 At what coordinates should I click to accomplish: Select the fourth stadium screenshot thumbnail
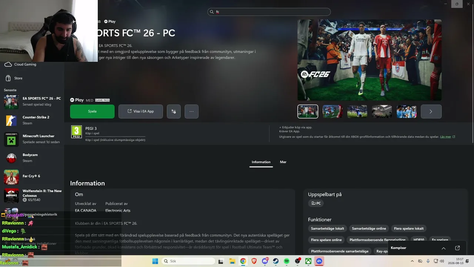382,111
